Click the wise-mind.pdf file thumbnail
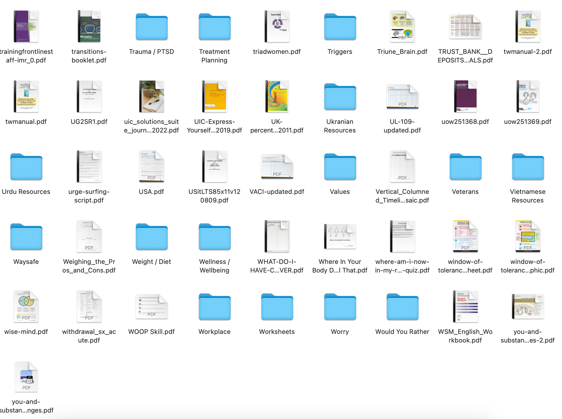Viewport: 562px width, 419px height. point(26,306)
